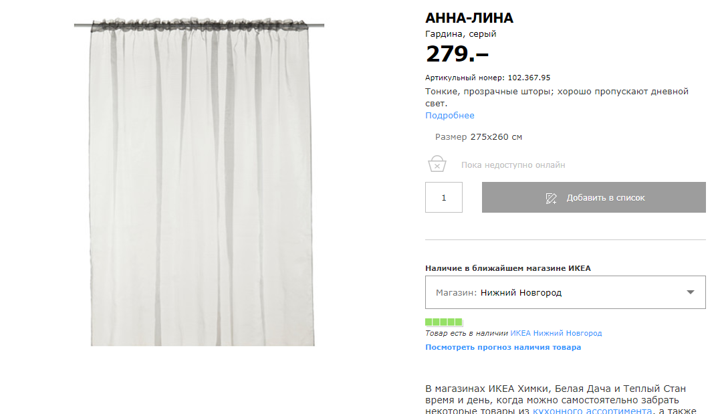Click the pencil list icon on the add button
The width and height of the screenshot is (718, 414).
[551, 198]
